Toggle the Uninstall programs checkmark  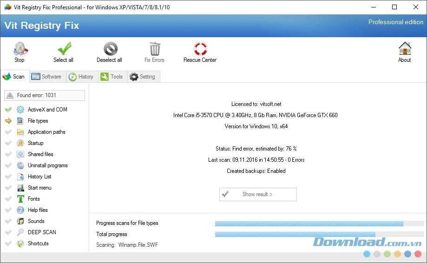click(x=8, y=165)
